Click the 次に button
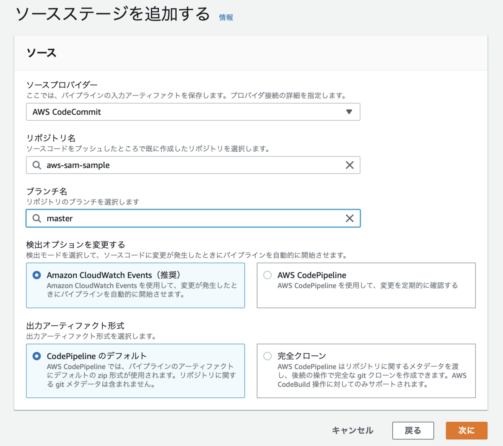503x446 pixels. [467, 430]
